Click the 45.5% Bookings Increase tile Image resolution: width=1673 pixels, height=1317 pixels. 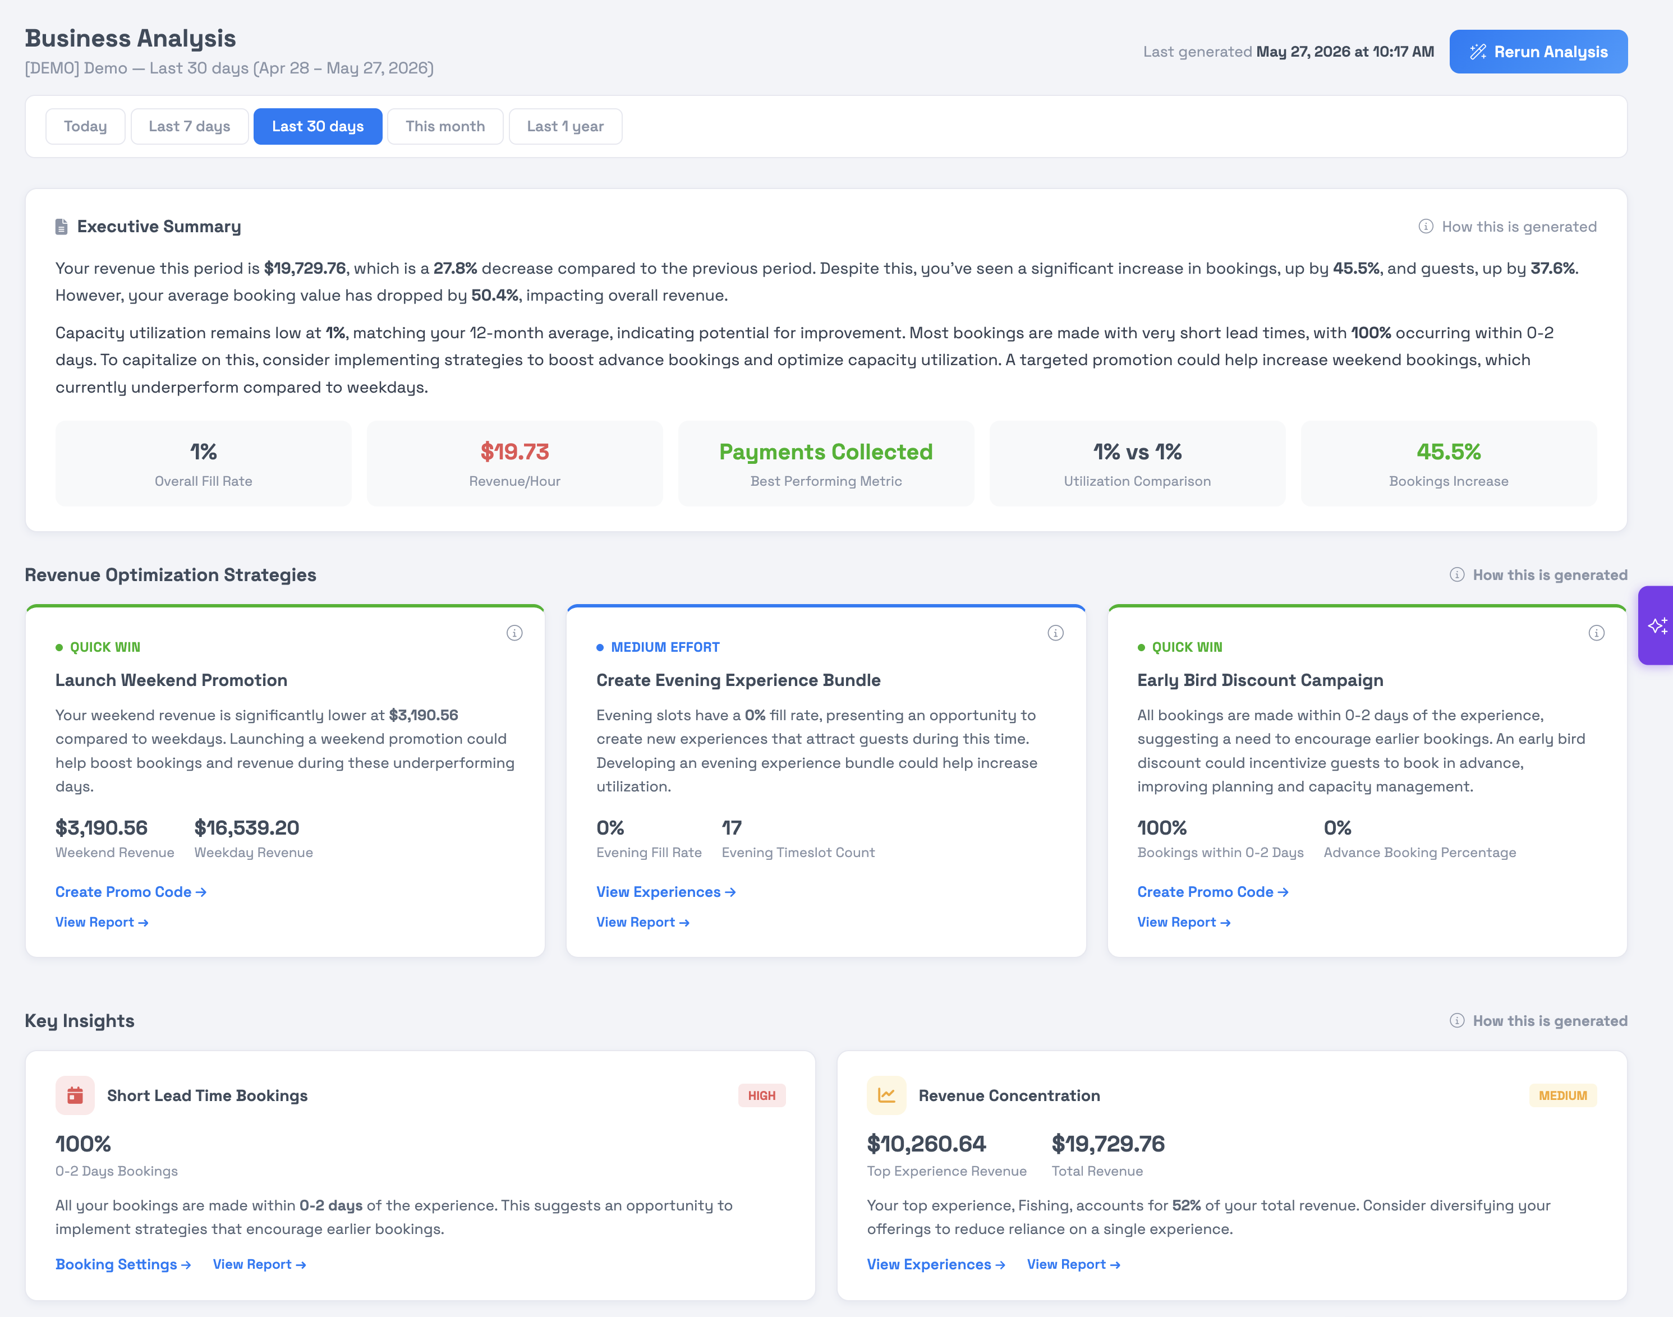click(1449, 463)
